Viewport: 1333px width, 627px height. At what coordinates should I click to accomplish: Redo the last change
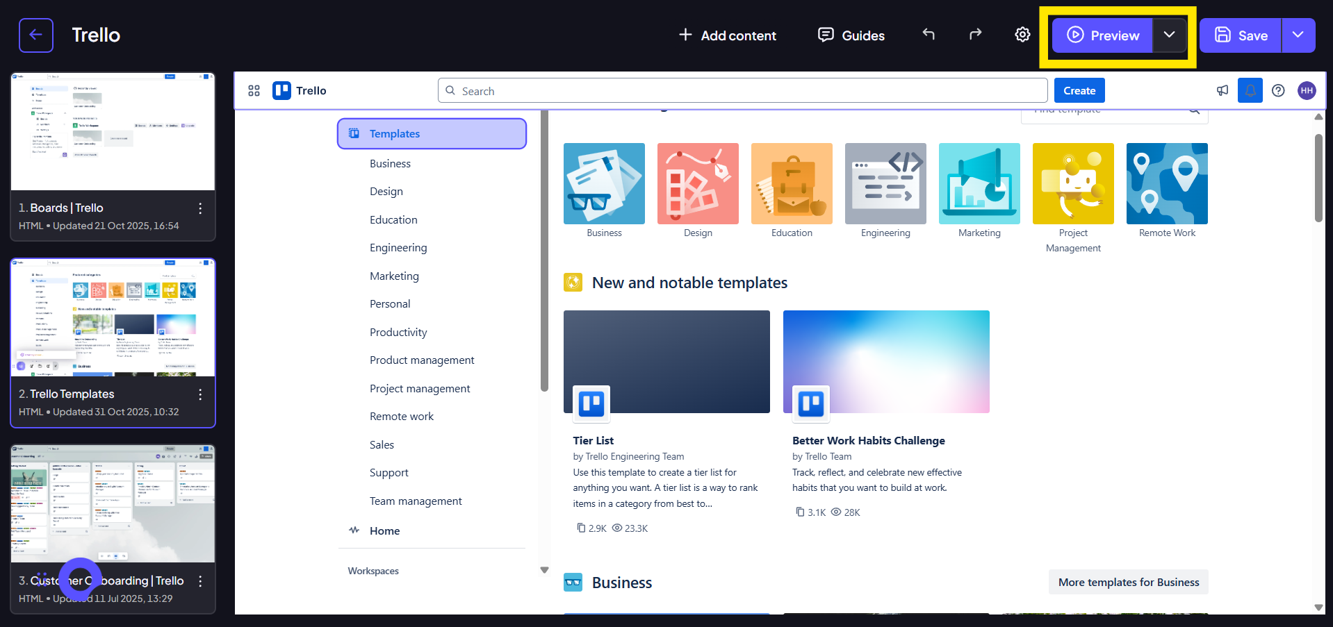pos(975,34)
